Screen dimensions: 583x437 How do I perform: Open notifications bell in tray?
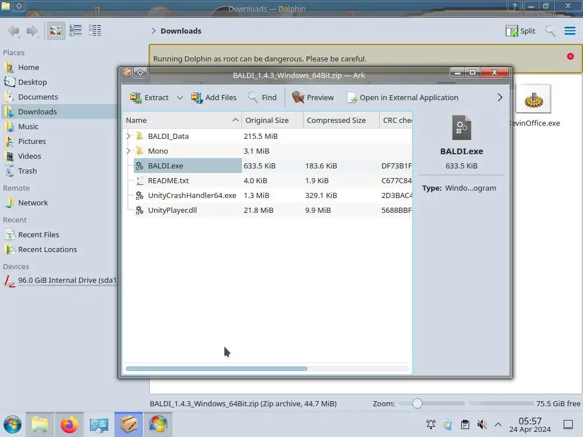[431, 424]
